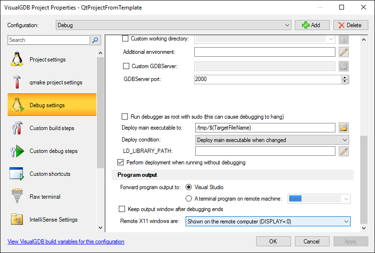Increase GDBServer port with up arrow
Screen dimensions: 375x253
(x=344, y=77)
